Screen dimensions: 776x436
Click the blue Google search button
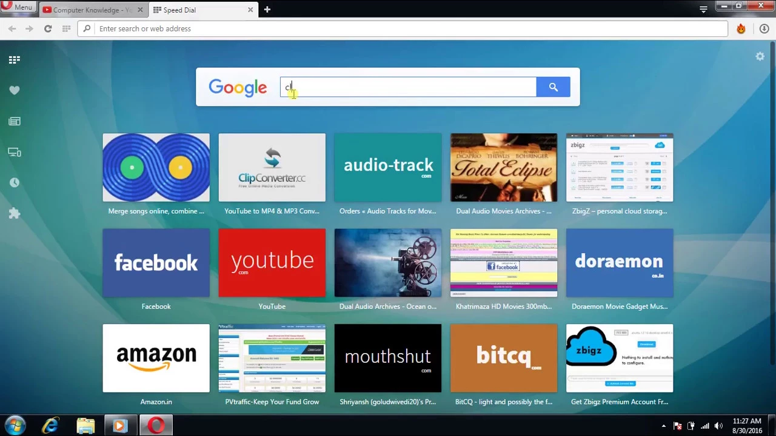(553, 87)
